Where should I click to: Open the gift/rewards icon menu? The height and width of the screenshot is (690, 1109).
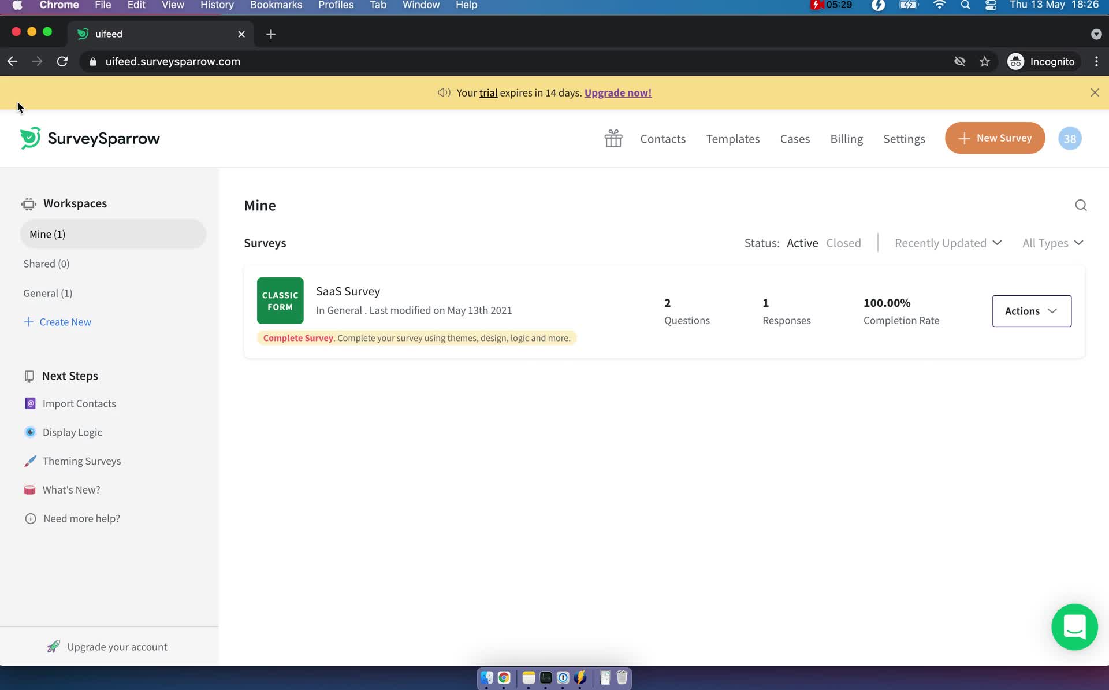pyautogui.click(x=613, y=138)
